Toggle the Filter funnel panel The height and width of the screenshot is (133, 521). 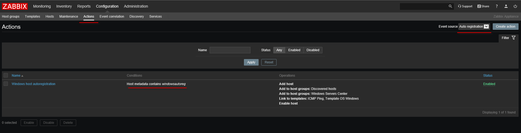click(508, 38)
